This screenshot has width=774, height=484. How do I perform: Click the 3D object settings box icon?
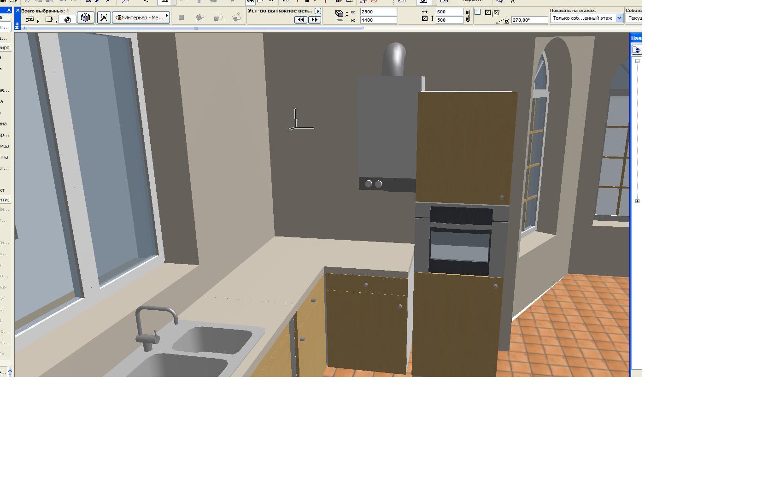tap(86, 18)
